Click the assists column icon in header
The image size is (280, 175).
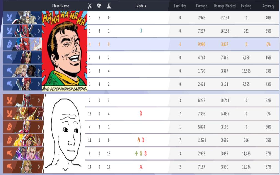[x=109, y=6]
